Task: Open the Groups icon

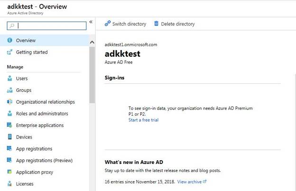Action: click(x=9, y=90)
